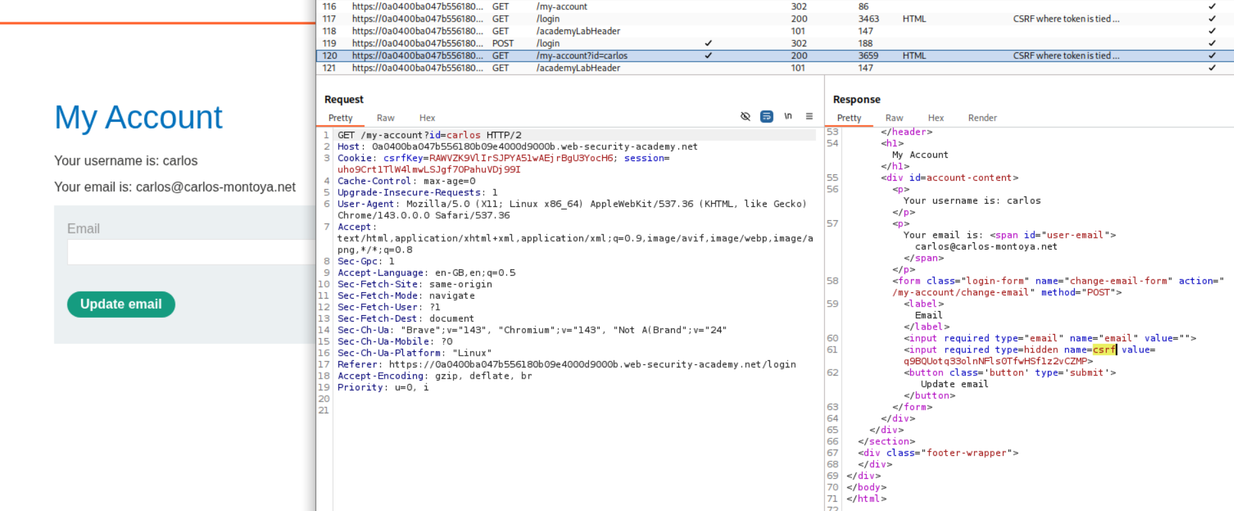Viewport: 1234px width, 511px height.
Task: Switch Request view to Hex tab
Action: pos(427,118)
